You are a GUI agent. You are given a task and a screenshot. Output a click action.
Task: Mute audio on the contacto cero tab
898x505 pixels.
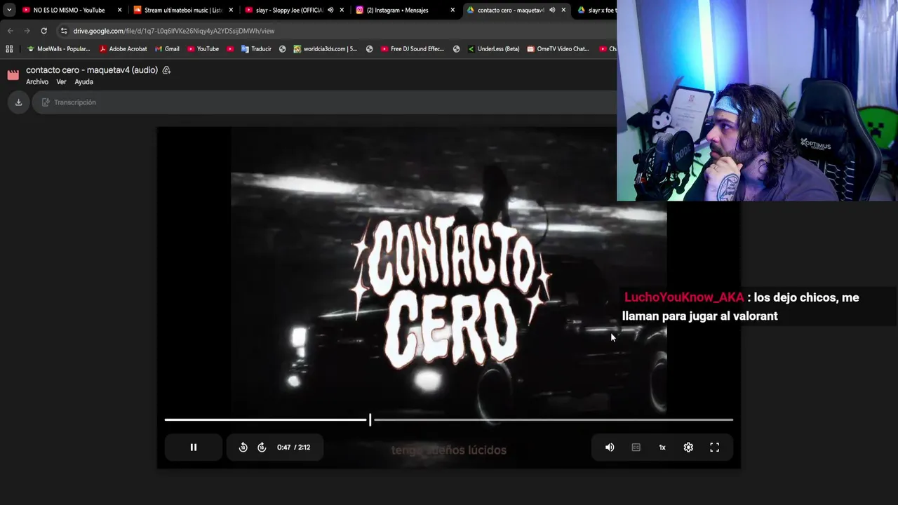tap(552, 11)
